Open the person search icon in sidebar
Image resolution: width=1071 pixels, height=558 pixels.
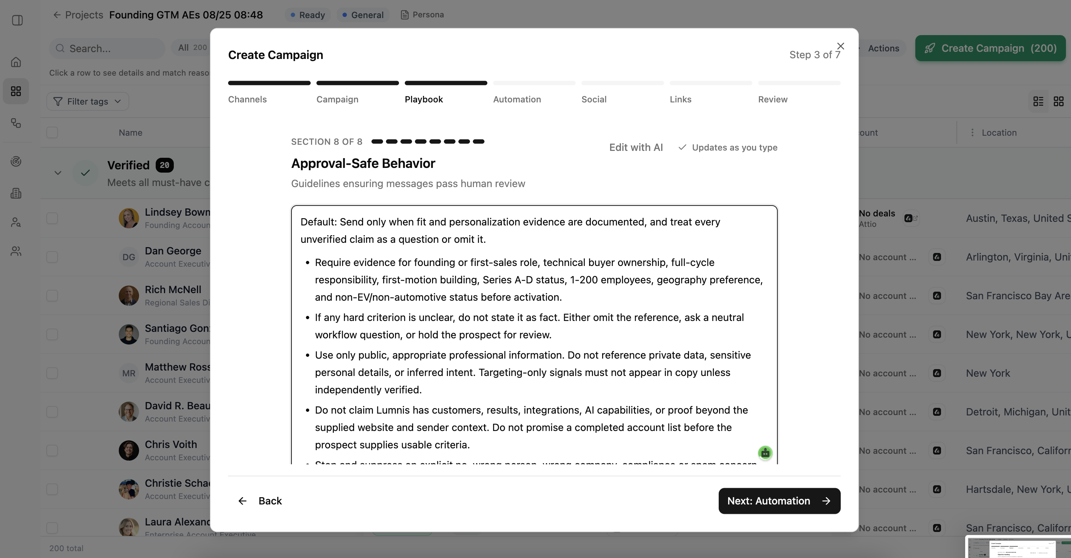pos(16,222)
